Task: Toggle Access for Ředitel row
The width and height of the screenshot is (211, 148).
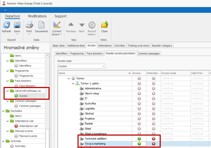Action: click(x=139, y=124)
